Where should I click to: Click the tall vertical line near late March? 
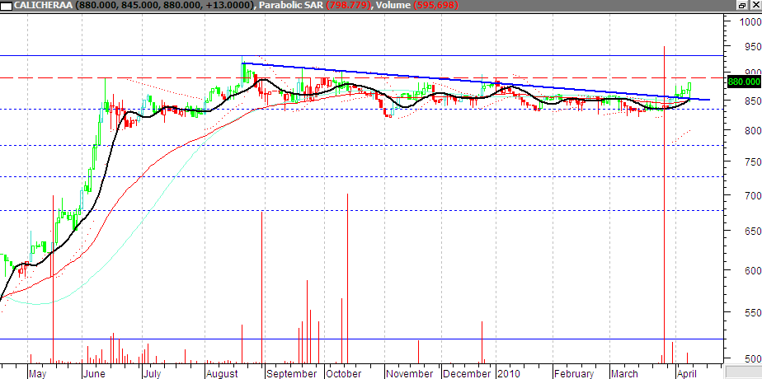coord(665,206)
